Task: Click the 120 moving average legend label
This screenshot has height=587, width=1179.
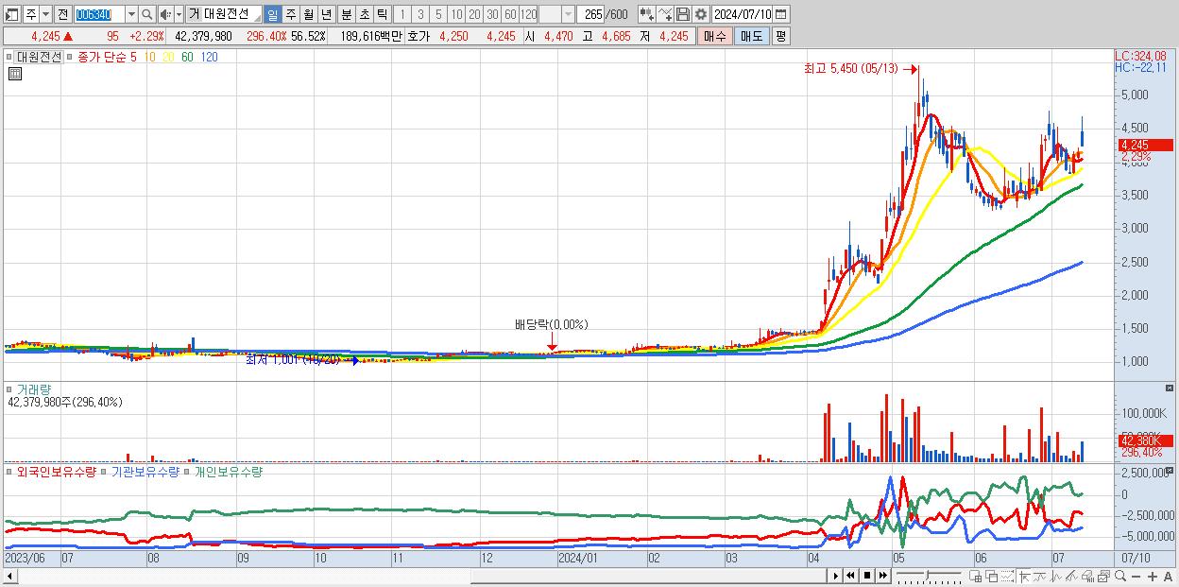Action: pyautogui.click(x=210, y=57)
